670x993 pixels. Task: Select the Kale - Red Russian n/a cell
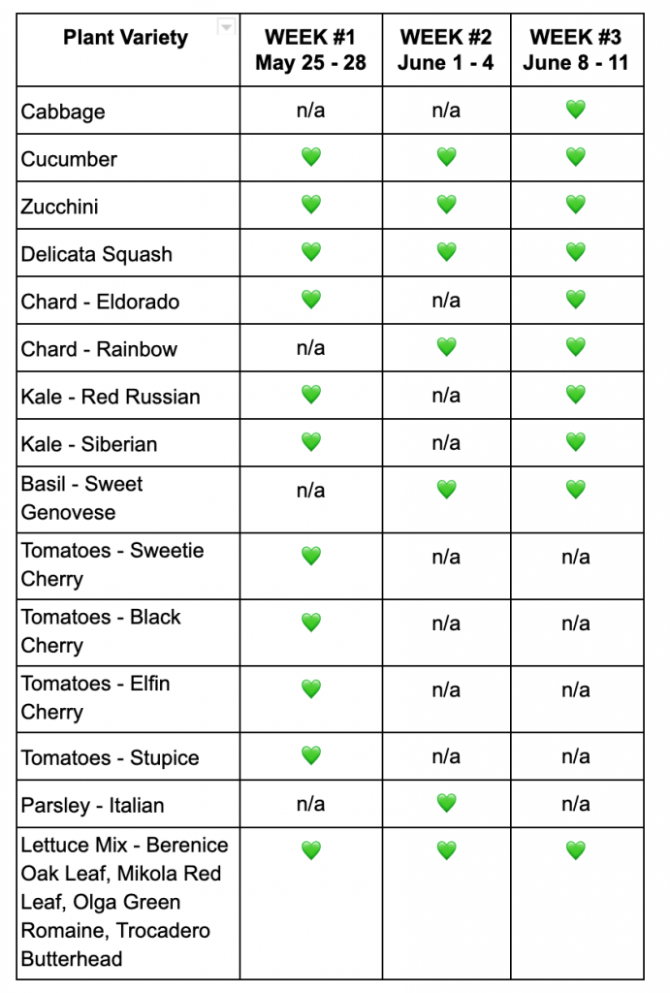point(446,396)
